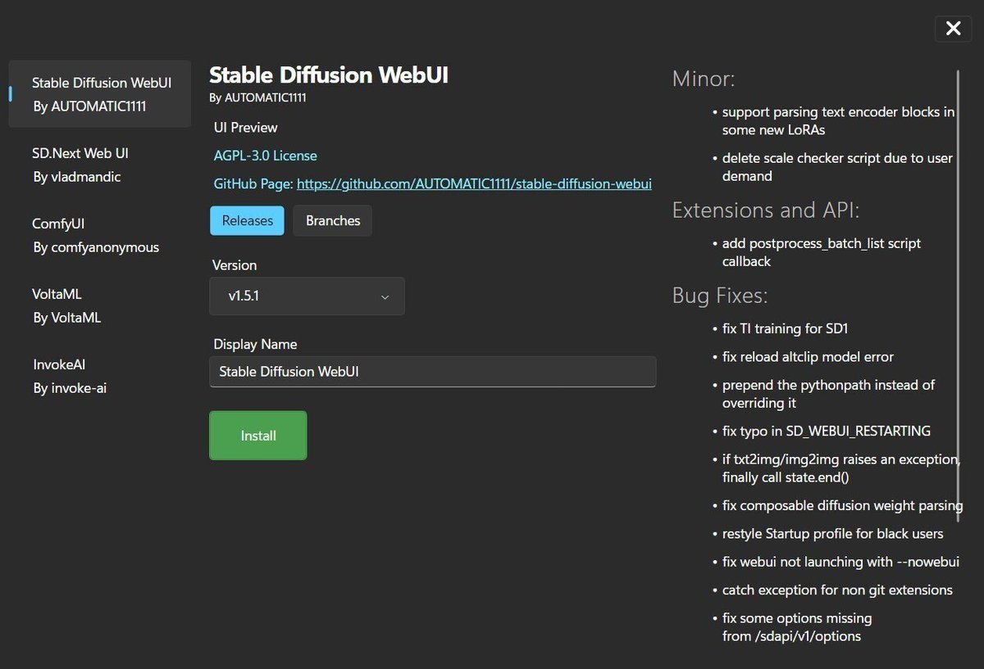The image size is (984, 669).
Task: Open the Version dropdown showing v1.5.1
Action: point(307,296)
